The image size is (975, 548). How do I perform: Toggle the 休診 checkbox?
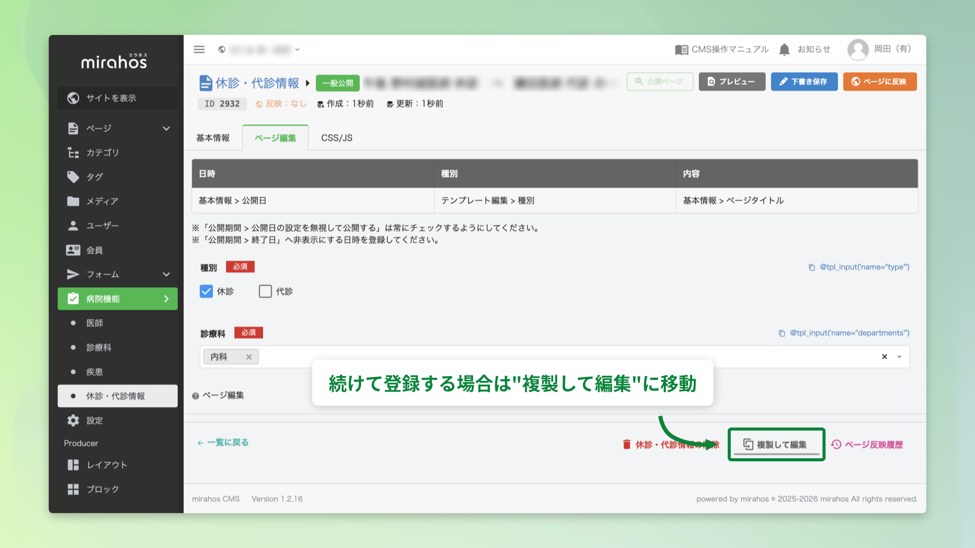[x=206, y=291]
